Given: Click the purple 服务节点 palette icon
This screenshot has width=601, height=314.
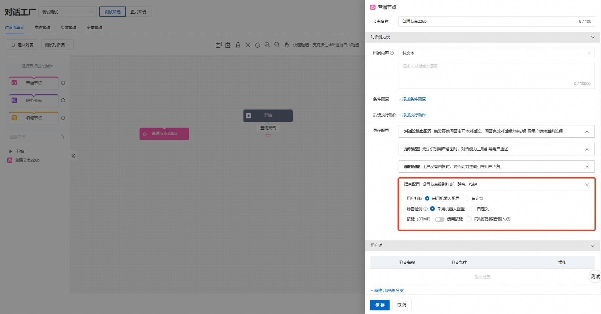Looking at the screenshot, I should point(14,100).
